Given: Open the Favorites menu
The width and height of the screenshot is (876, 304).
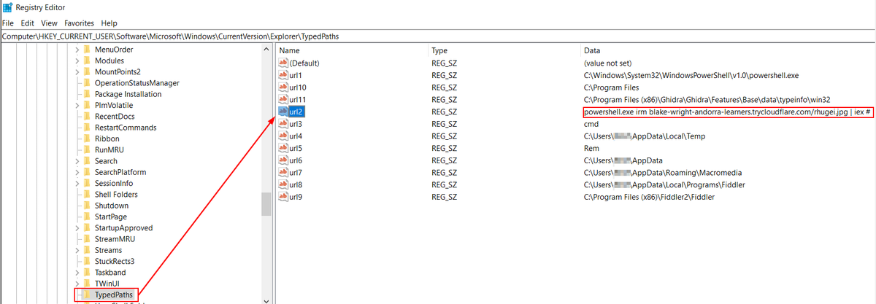Looking at the screenshot, I should pos(79,23).
